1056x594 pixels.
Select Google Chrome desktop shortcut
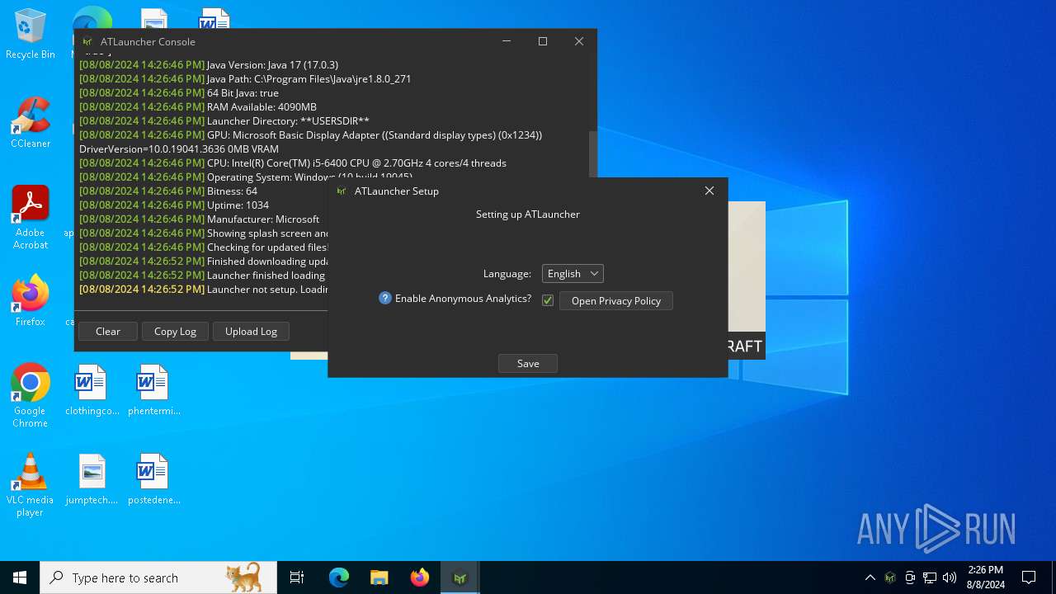coord(31,396)
